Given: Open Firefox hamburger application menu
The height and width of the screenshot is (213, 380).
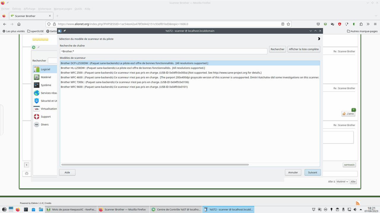Looking at the screenshot, I should [x=375, y=24].
